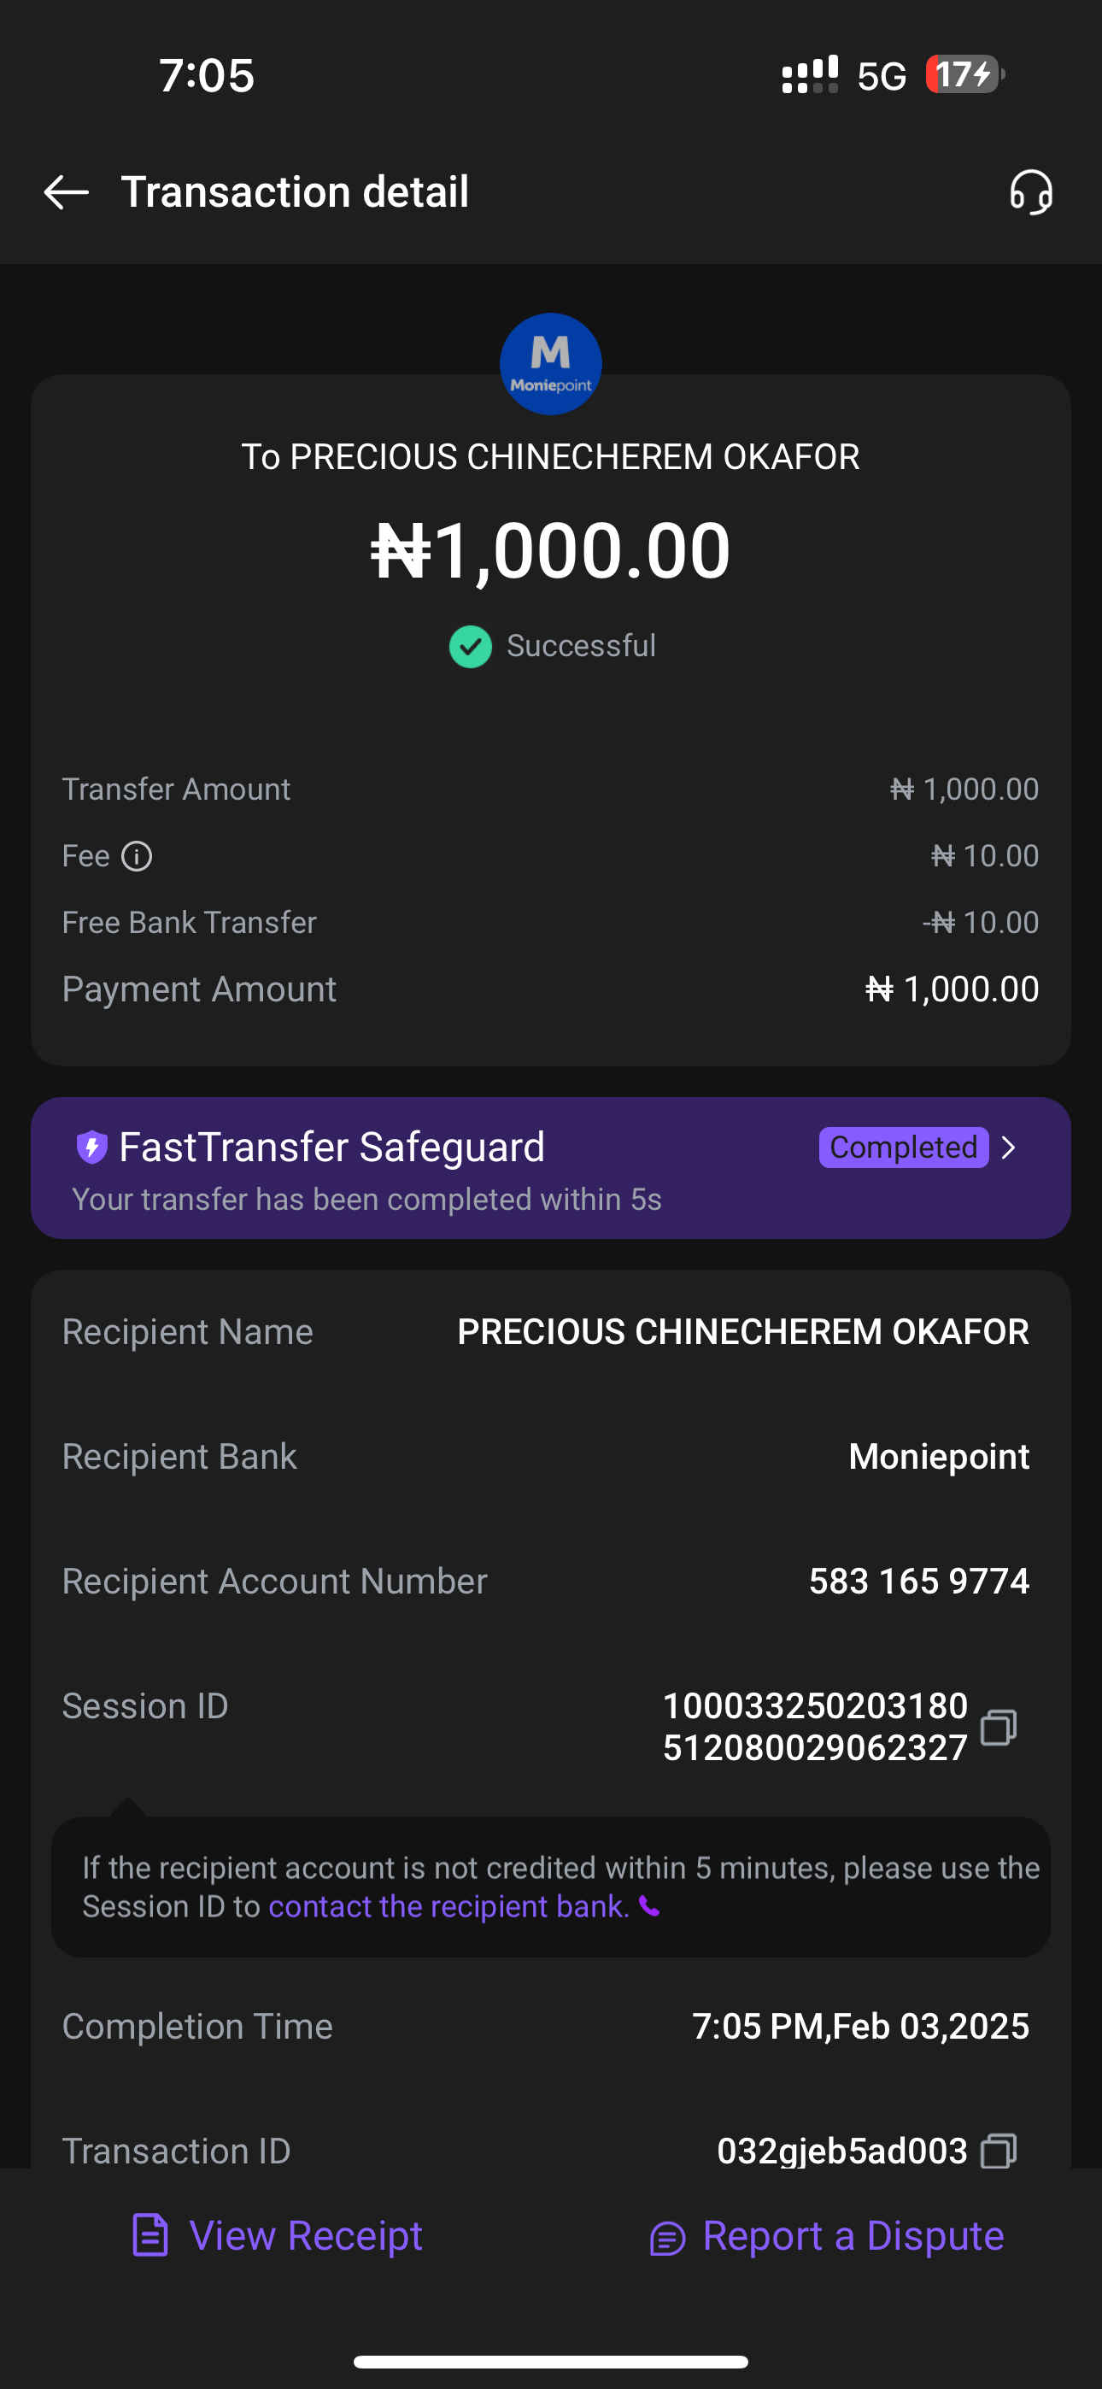
Task: Tap the green Successful checkmark icon
Action: click(471, 647)
